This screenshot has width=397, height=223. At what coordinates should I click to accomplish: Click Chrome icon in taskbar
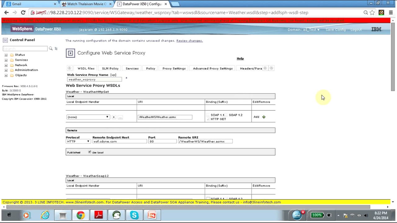pyautogui.click(x=81, y=215)
